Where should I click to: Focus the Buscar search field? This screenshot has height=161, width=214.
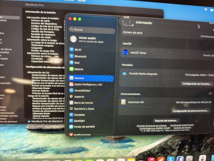point(92,30)
